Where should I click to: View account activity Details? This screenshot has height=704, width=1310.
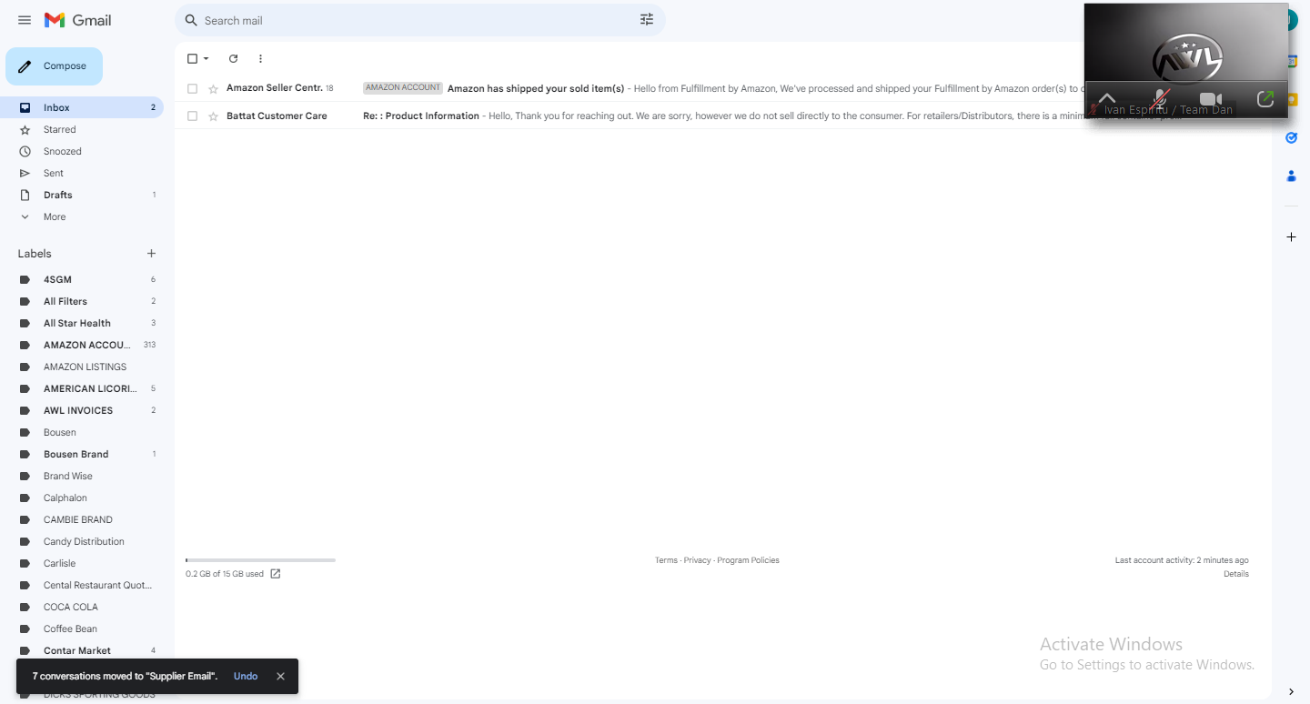tap(1236, 574)
